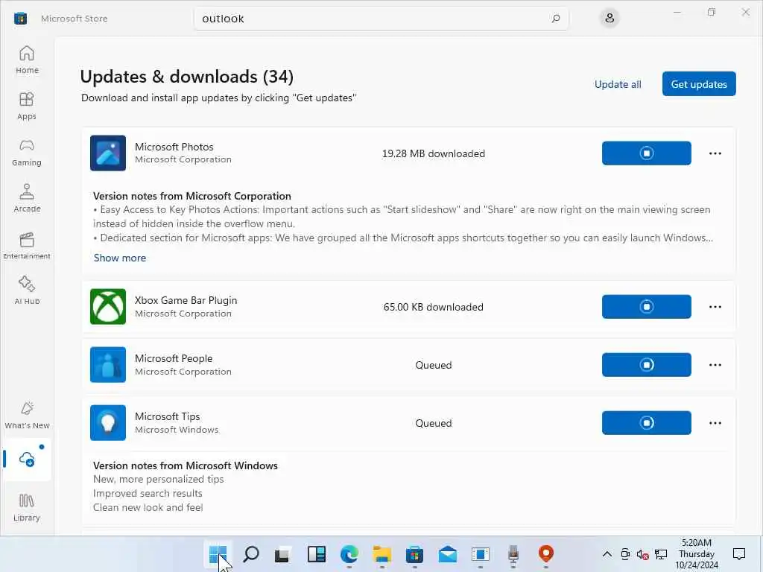Open the blue window app on taskbar
763x572 pixels.
[481, 553]
